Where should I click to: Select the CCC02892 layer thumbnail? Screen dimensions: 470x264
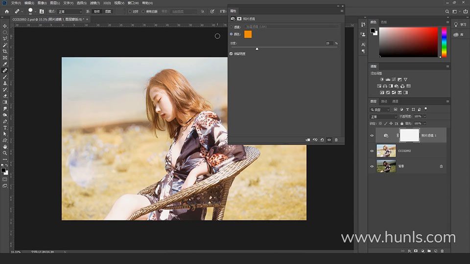tap(386, 151)
